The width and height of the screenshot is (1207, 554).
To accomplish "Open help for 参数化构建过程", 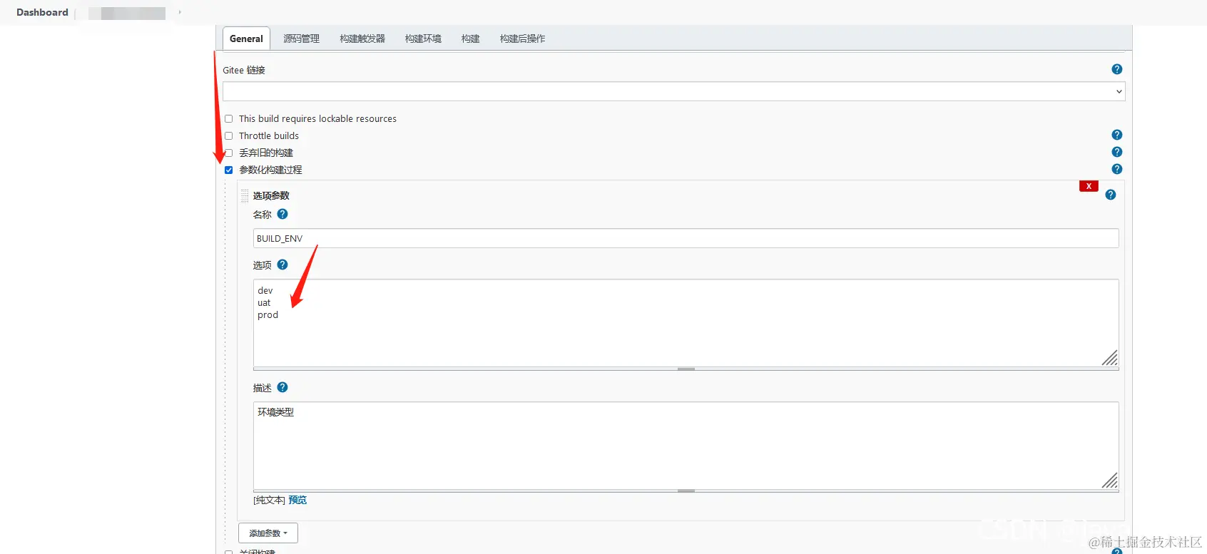I will tap(1117, 169).
